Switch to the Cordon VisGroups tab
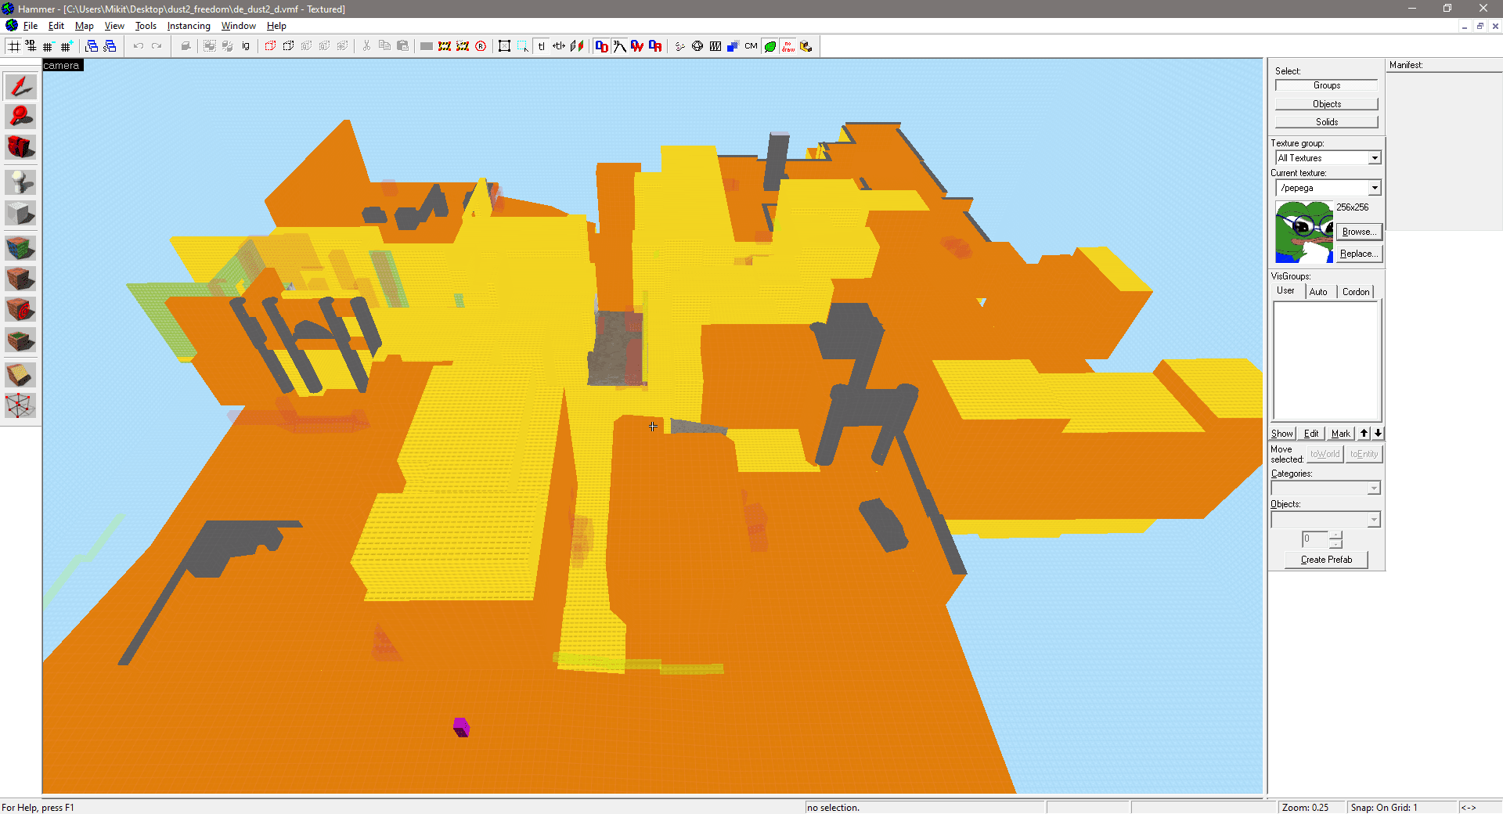The width and height of the screenshot is (1503, 814). (x=1356, y=292)
